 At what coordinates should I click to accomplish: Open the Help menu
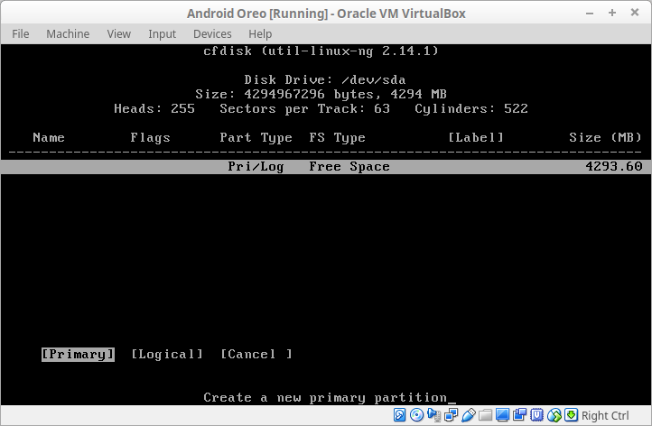tap(260, 33)
